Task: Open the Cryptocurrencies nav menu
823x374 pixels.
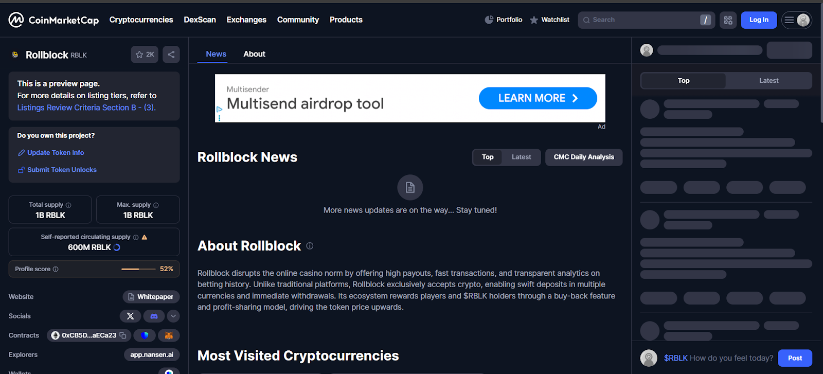Action: pos(141,20)
